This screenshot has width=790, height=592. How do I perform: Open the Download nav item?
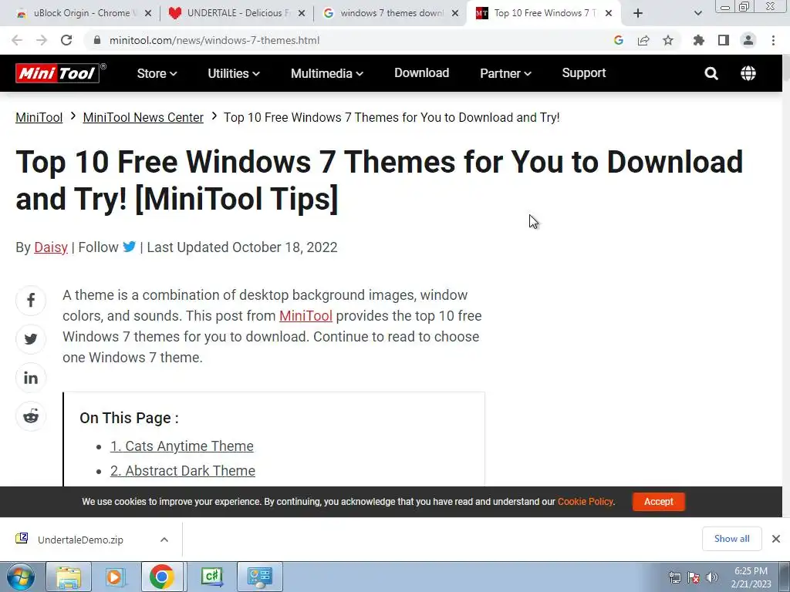click(421, 73)
